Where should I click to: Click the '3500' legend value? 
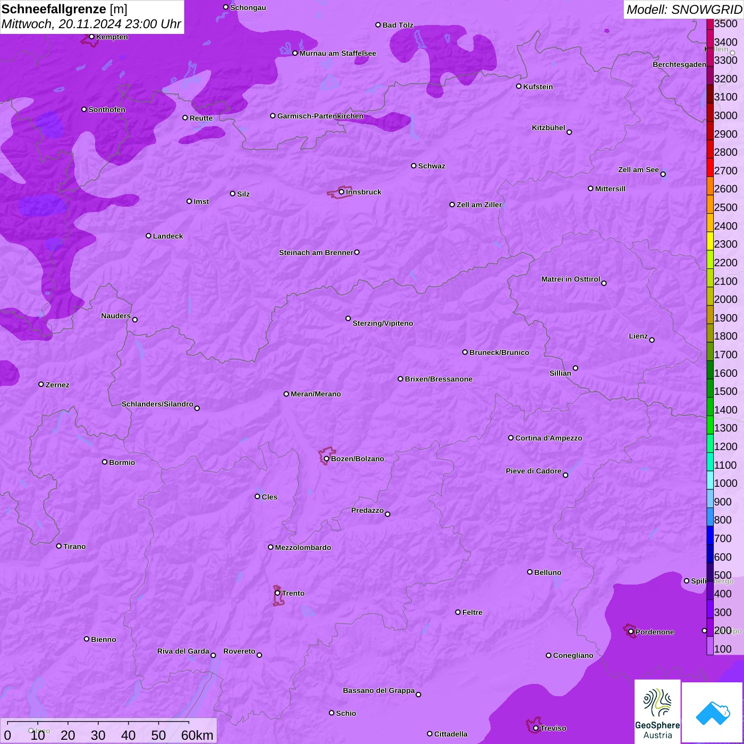[x=726, y=23]
